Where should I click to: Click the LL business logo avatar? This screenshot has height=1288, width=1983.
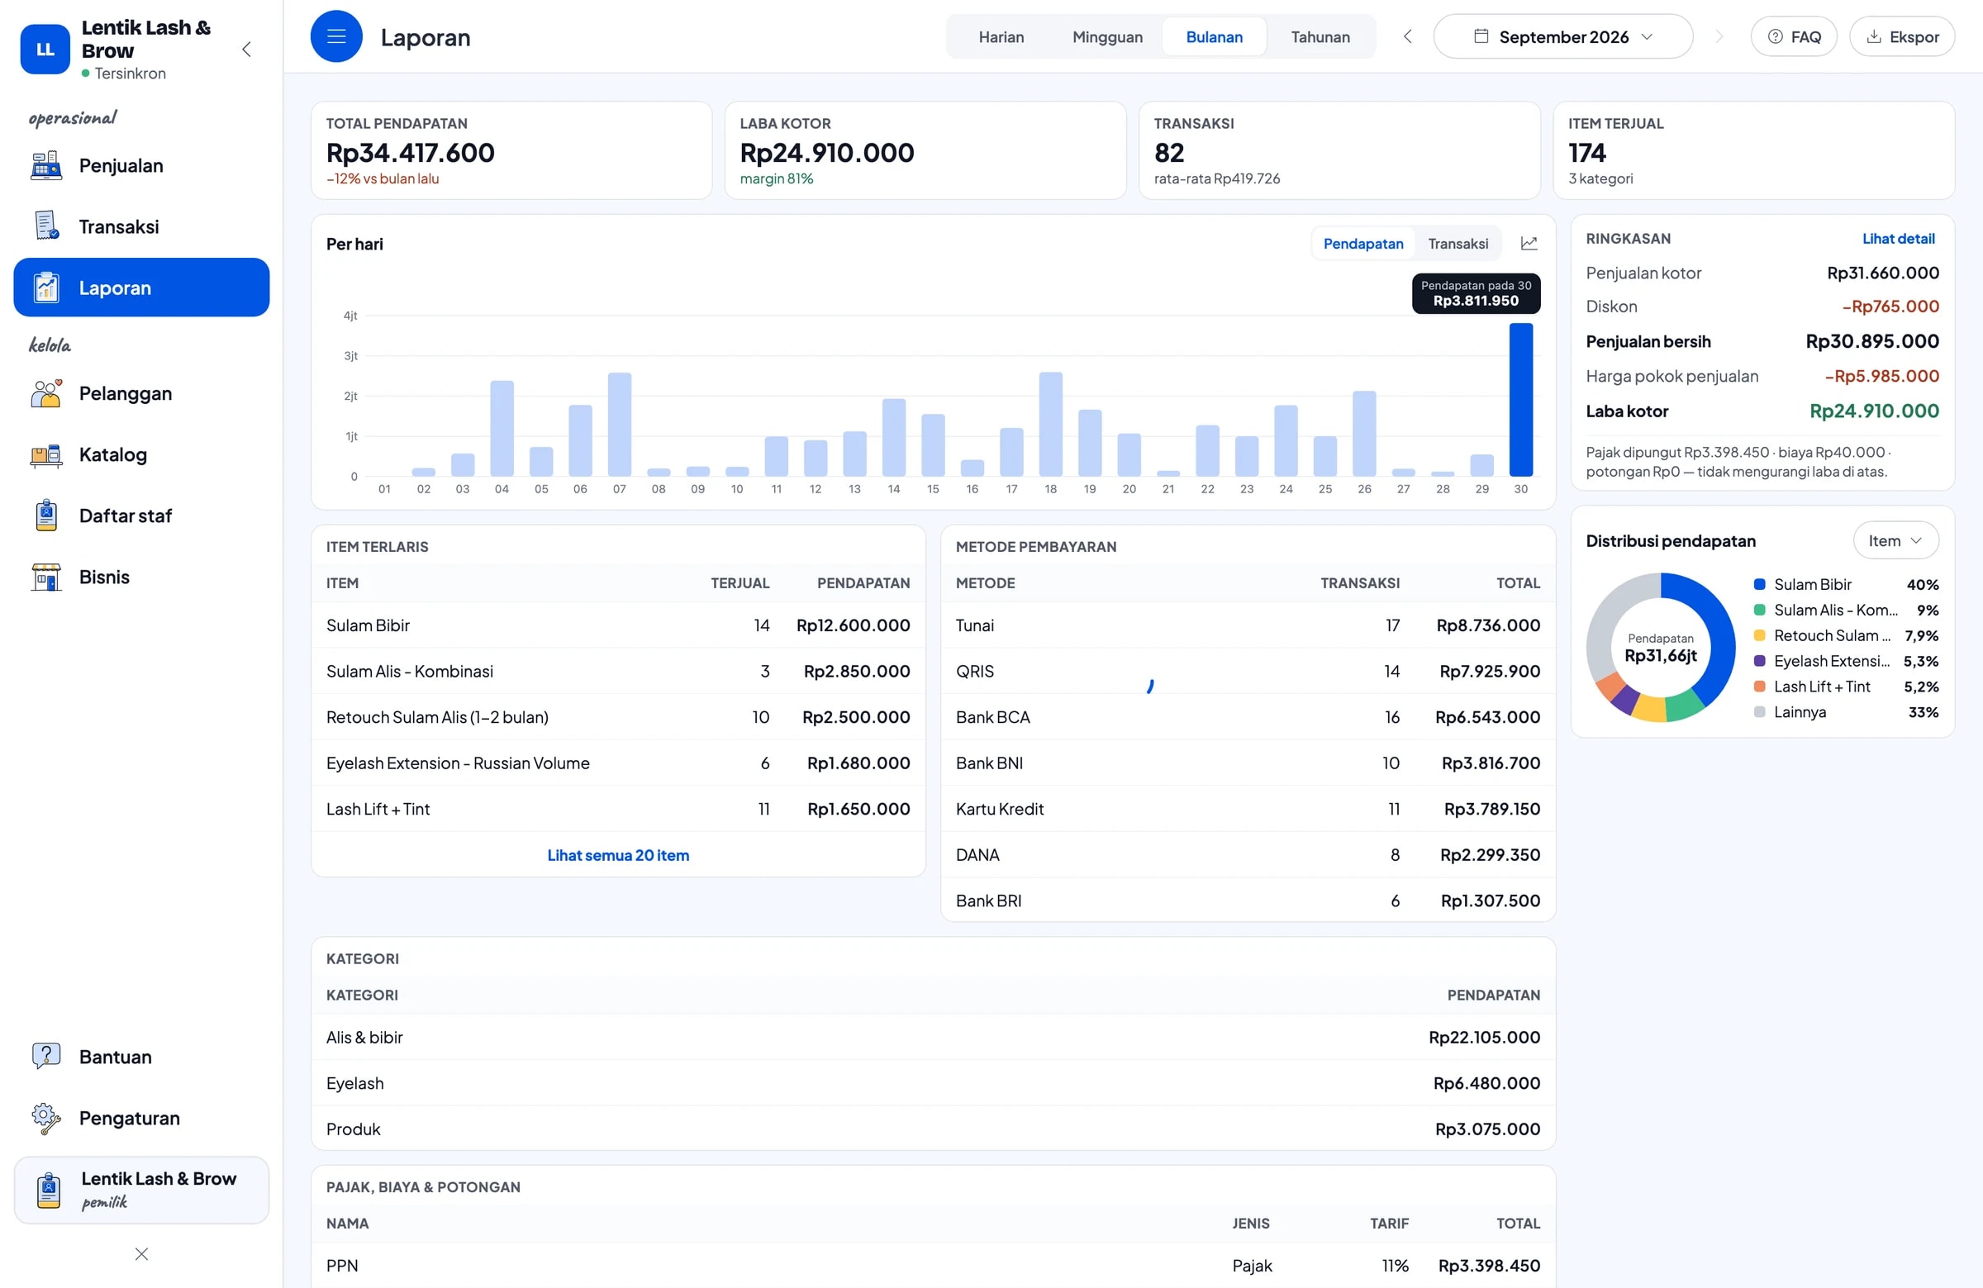(45, 49)
